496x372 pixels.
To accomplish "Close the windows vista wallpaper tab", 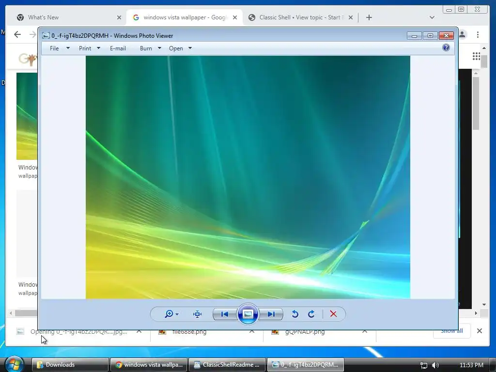I will click(x=235, y=17).
